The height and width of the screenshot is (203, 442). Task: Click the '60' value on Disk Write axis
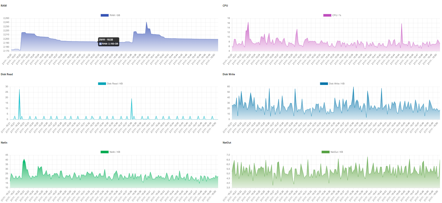[228, 86]
